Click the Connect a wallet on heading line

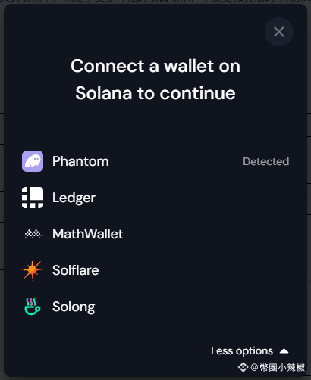155,66
